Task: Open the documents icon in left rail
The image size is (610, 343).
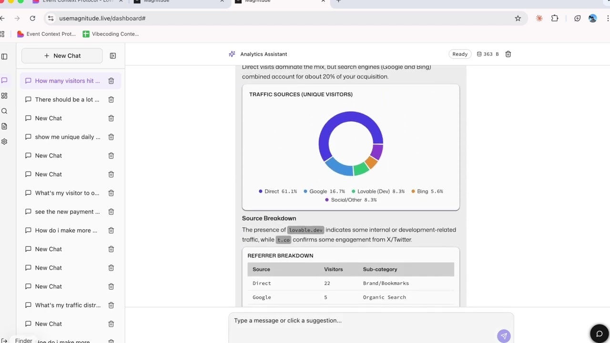Action: click(x=4, y=126)
